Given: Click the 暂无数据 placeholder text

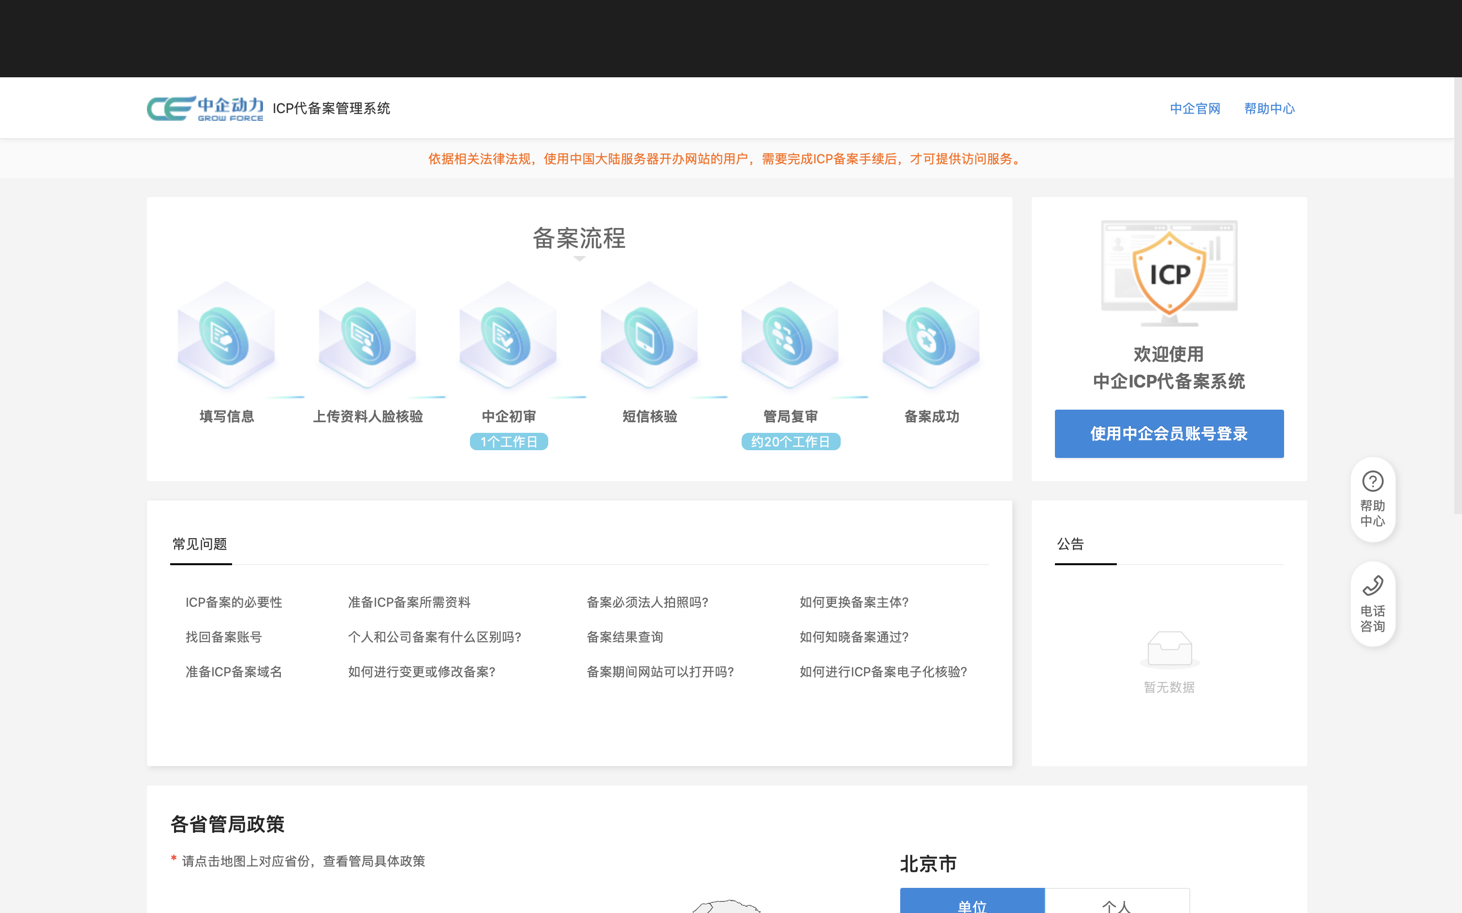Looking at the screenshot, I should point(1169,687).
